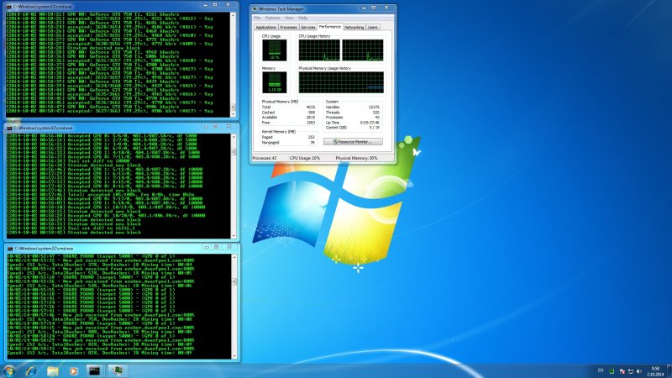
Task: Click the green Task Manager CPU tray icon
Action: (x=612, y=371)
